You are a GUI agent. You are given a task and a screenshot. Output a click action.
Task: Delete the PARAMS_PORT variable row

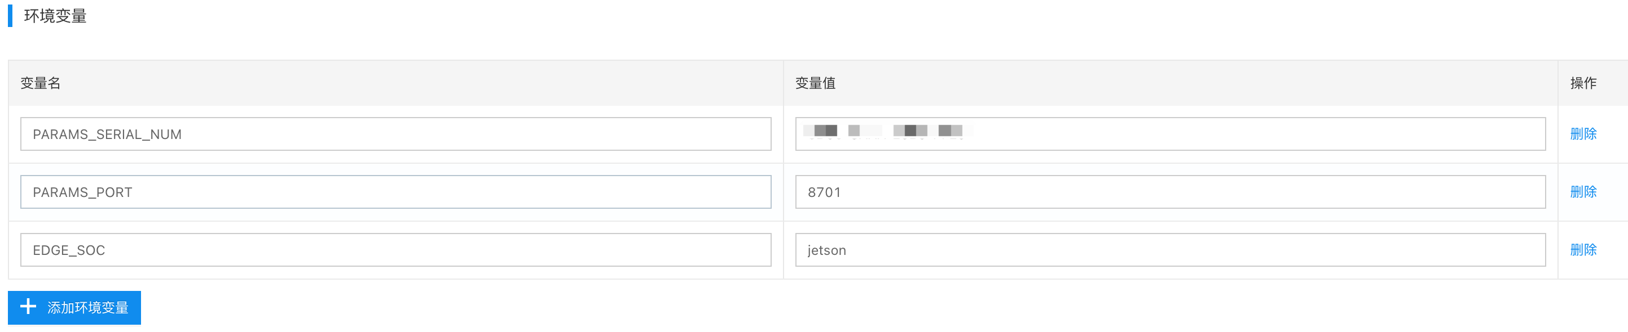coord(1583,191)
